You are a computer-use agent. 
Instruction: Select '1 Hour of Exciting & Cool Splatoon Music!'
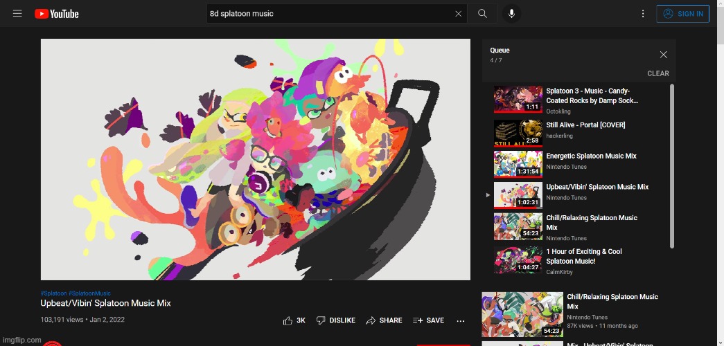[x=584, y=256]
